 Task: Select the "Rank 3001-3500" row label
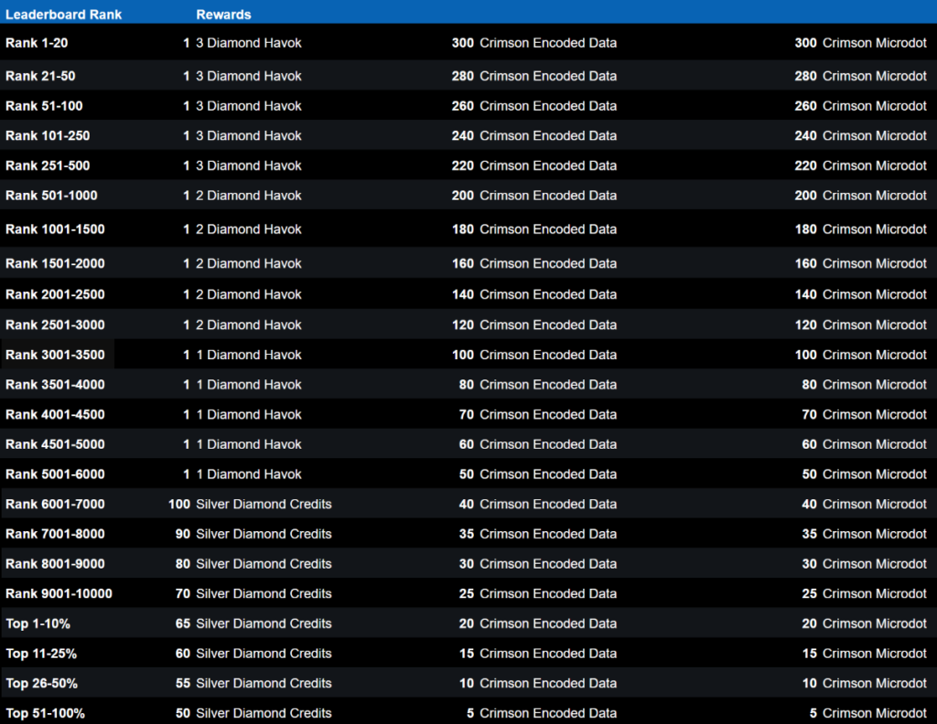[55, 355]
